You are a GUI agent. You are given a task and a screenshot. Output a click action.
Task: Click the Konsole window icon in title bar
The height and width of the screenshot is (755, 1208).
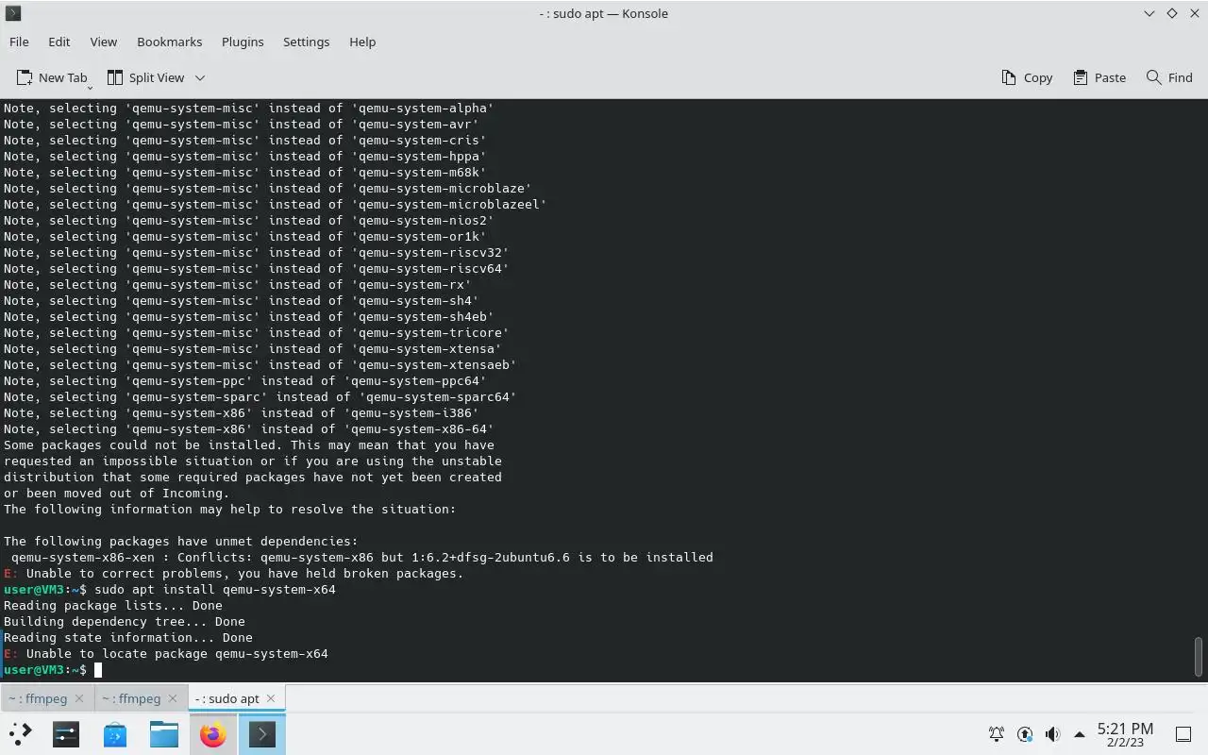pyautogui.click(x=13, y=13)
